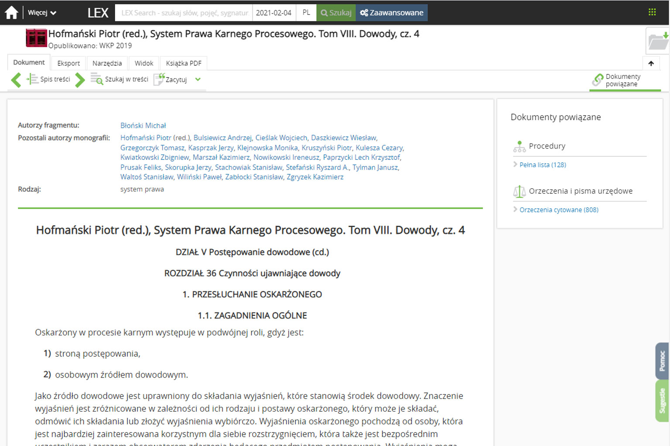Open the Pomoc side tab
This screenshot has height=446, width=670.
662,361
